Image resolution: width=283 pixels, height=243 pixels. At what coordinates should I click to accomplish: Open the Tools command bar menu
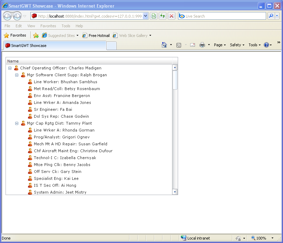tap(254, 45)
